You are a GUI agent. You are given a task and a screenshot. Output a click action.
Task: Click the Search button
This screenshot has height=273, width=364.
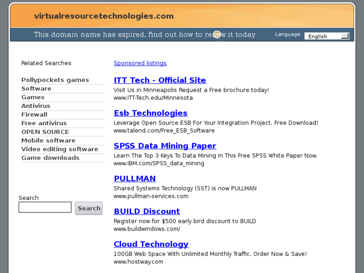coord(89,208)
